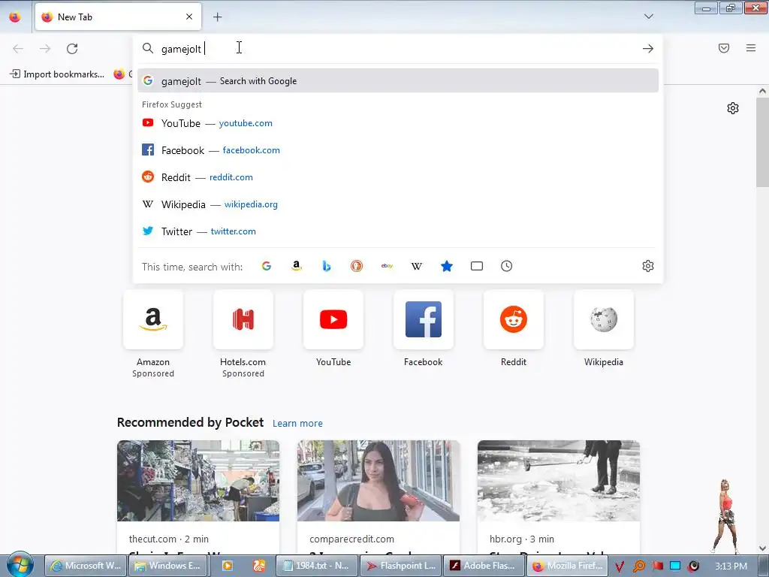
Task: Click into the gamejolt address bar field
Action: pos(397,49)
